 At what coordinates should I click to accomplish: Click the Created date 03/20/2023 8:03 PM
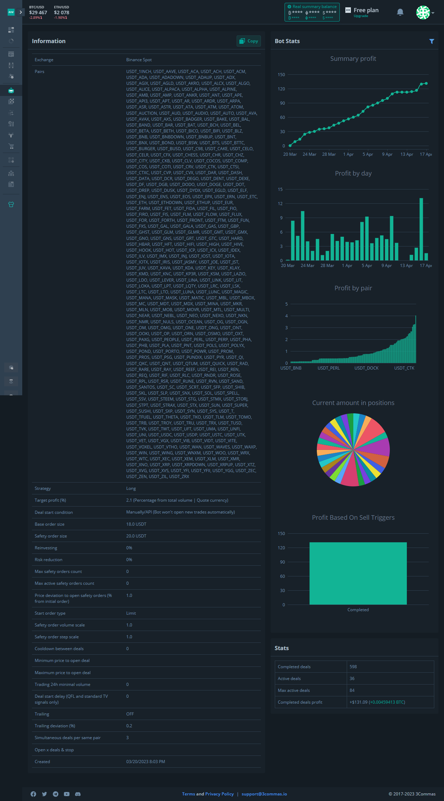pos(146,762)
